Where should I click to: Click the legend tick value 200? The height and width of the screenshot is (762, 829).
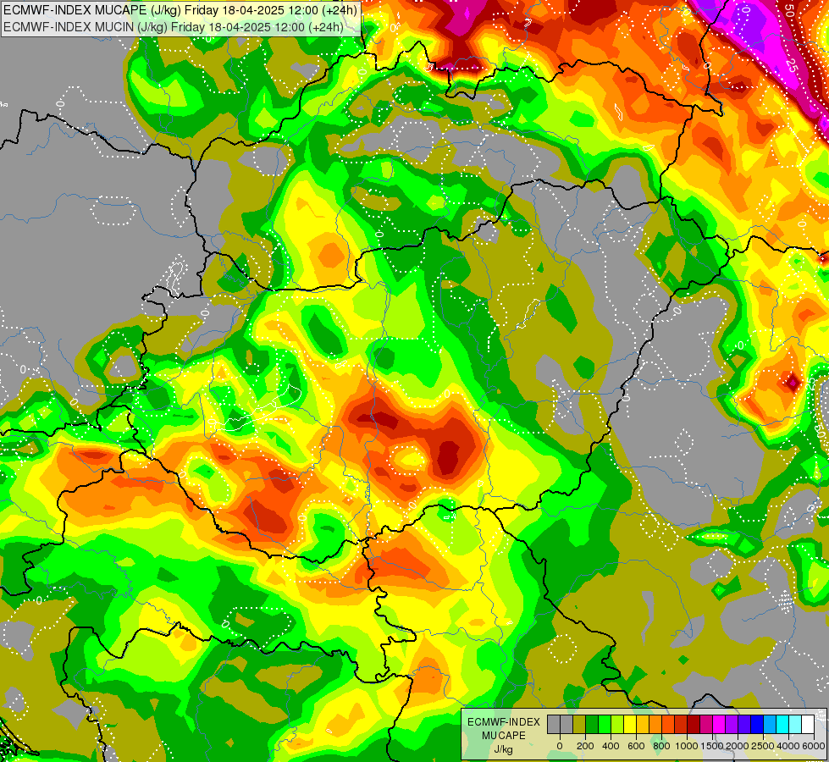(585, 746)
